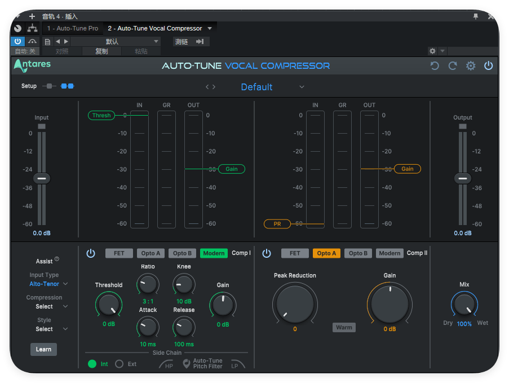Image resolution: width=509 pixels, height=383 pixels.
Task: Go to previous preset arrow
Action: pos(207,87)
